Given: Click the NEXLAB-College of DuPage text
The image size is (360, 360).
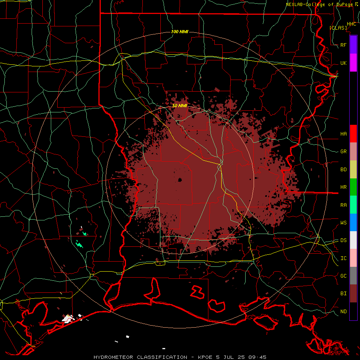Looking at the screenshot, I should [319, 4].
